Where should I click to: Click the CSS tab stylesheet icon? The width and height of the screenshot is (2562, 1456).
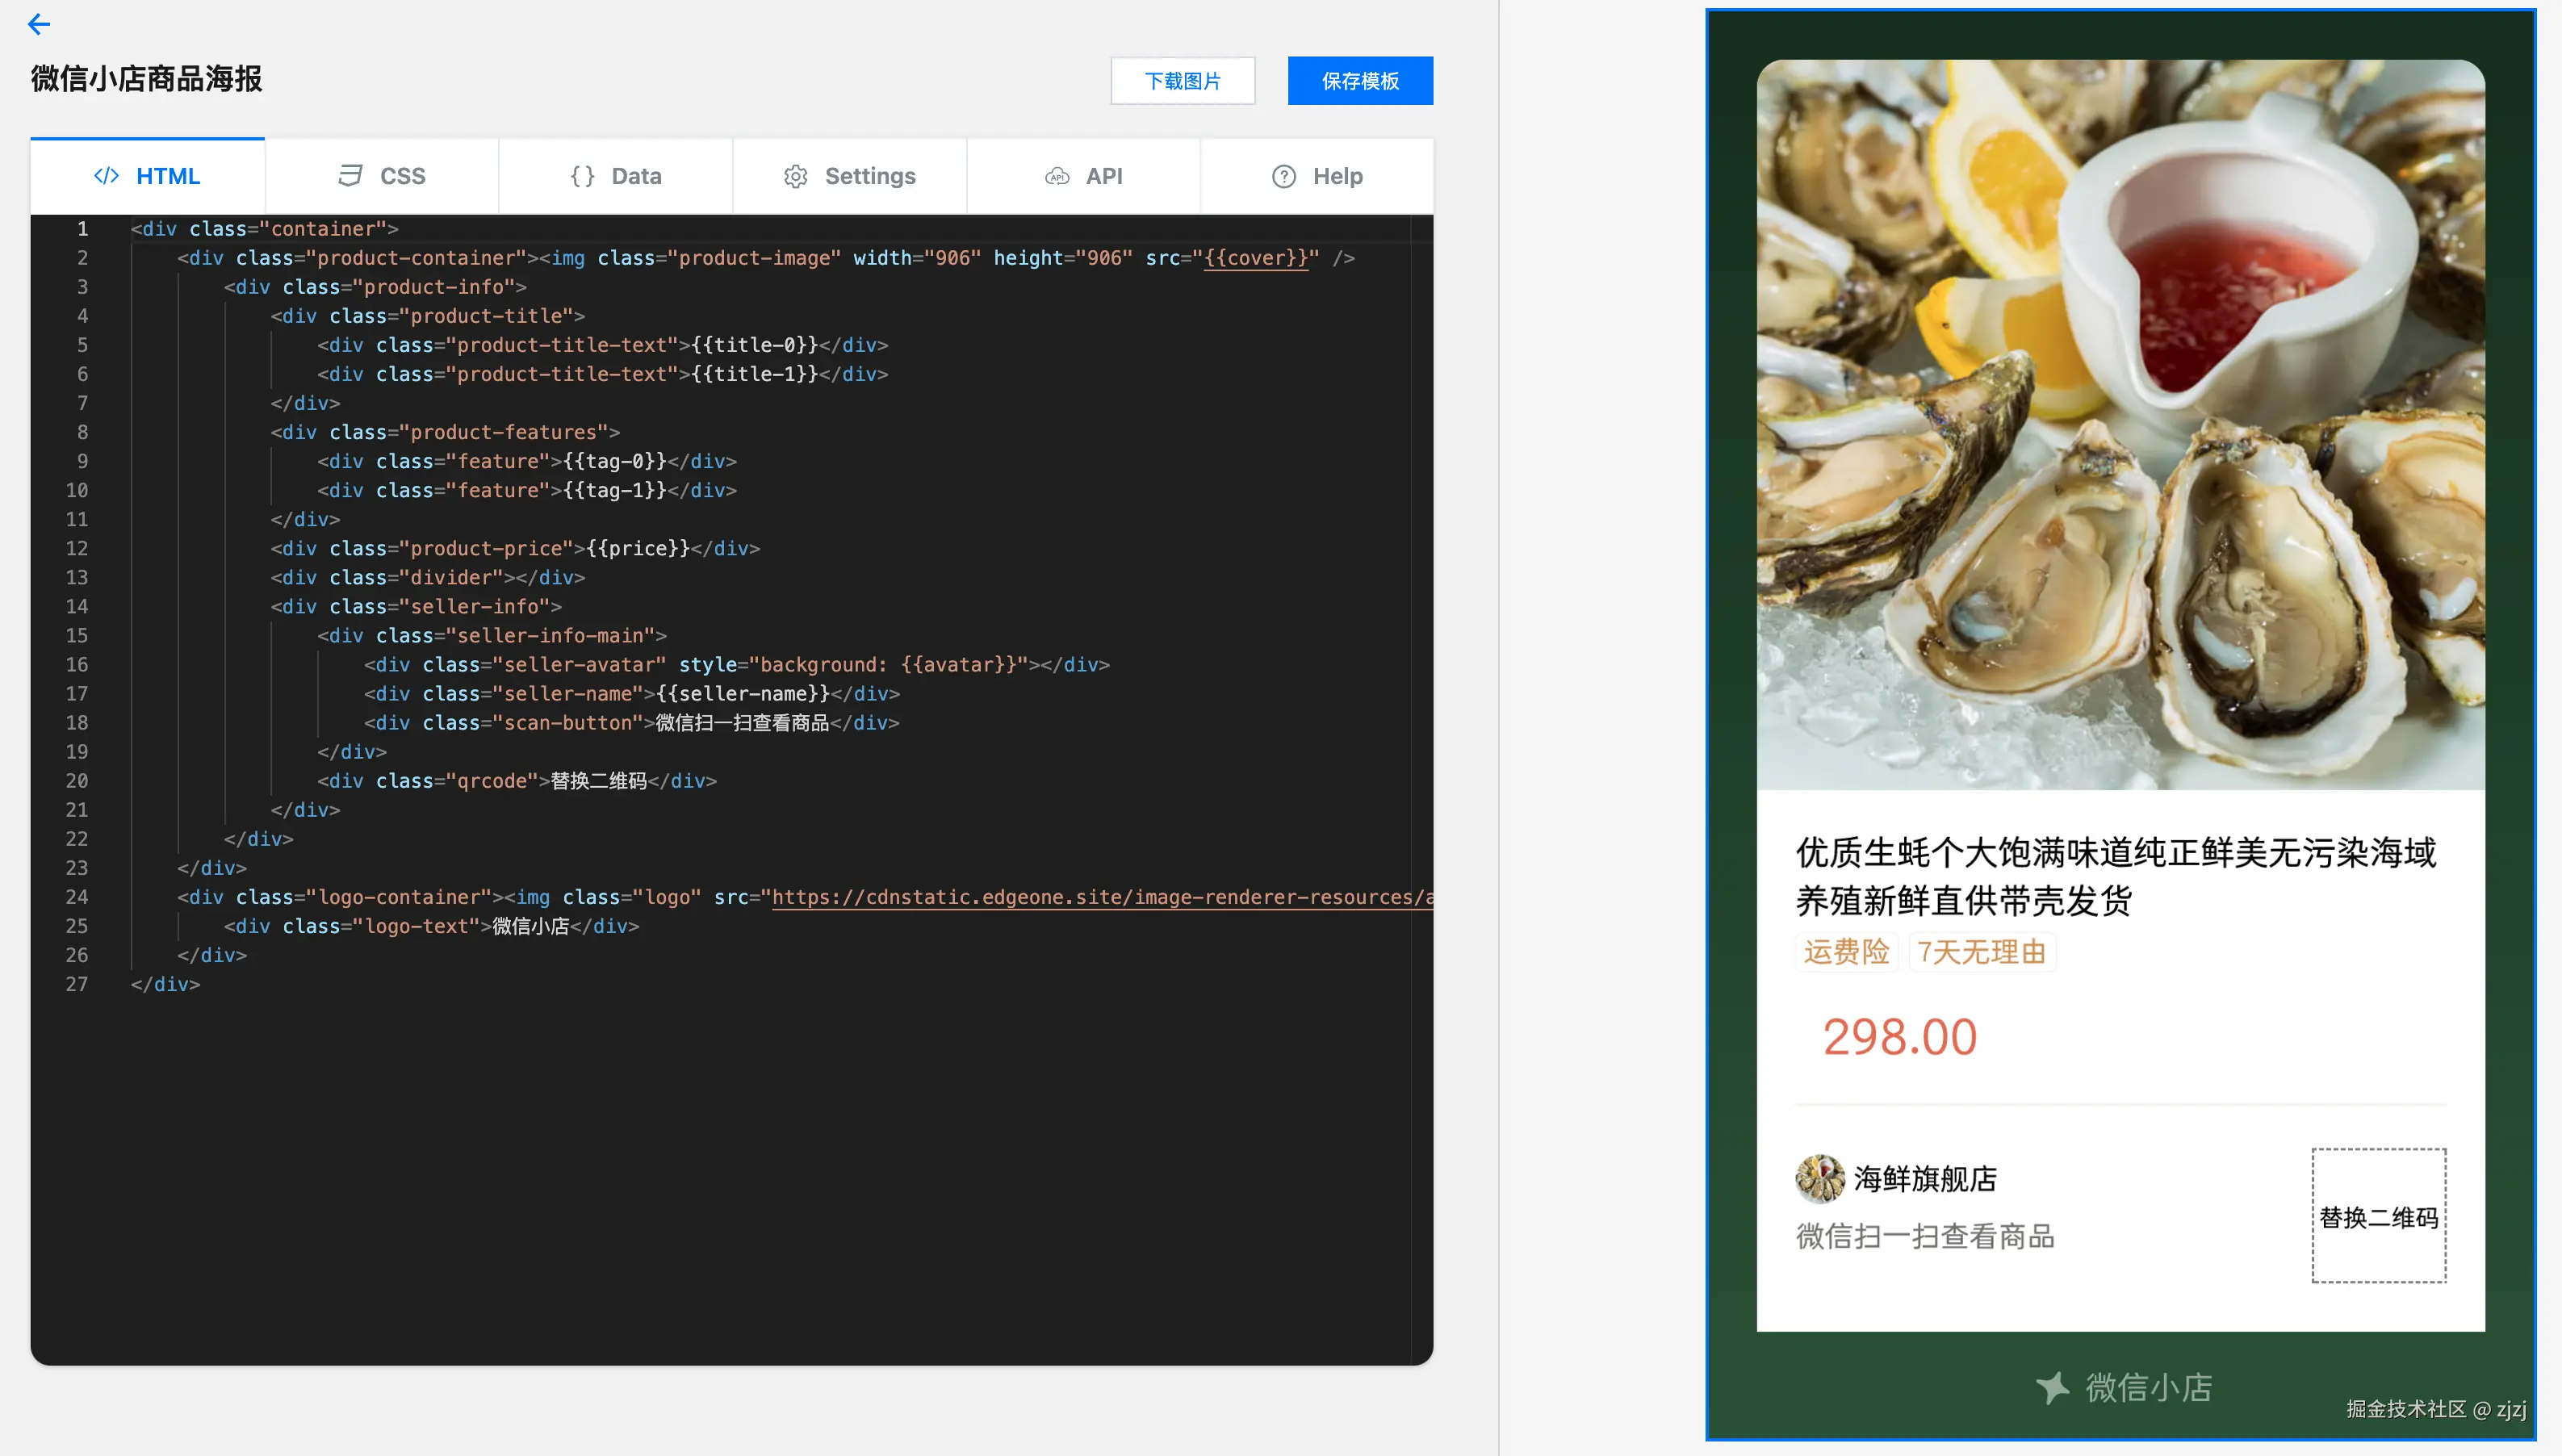(x=349, y=176)
